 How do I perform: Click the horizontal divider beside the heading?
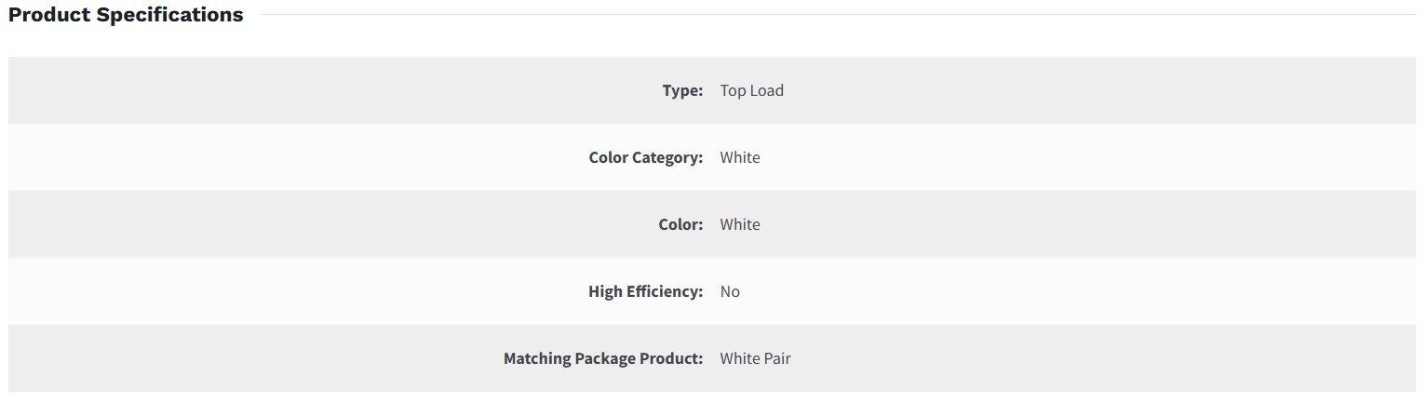click(x=838, y=15)
